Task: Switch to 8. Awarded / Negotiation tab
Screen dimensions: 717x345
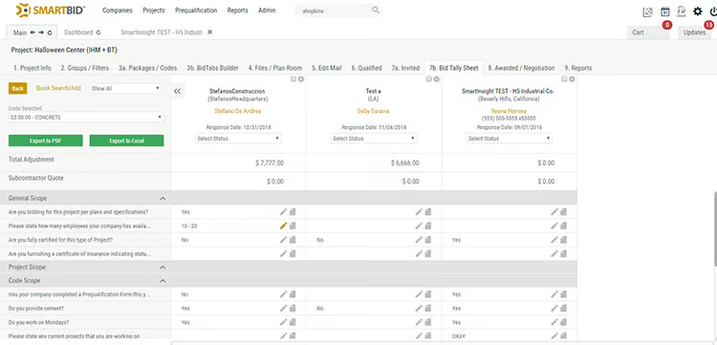Action: coord(521,68)
